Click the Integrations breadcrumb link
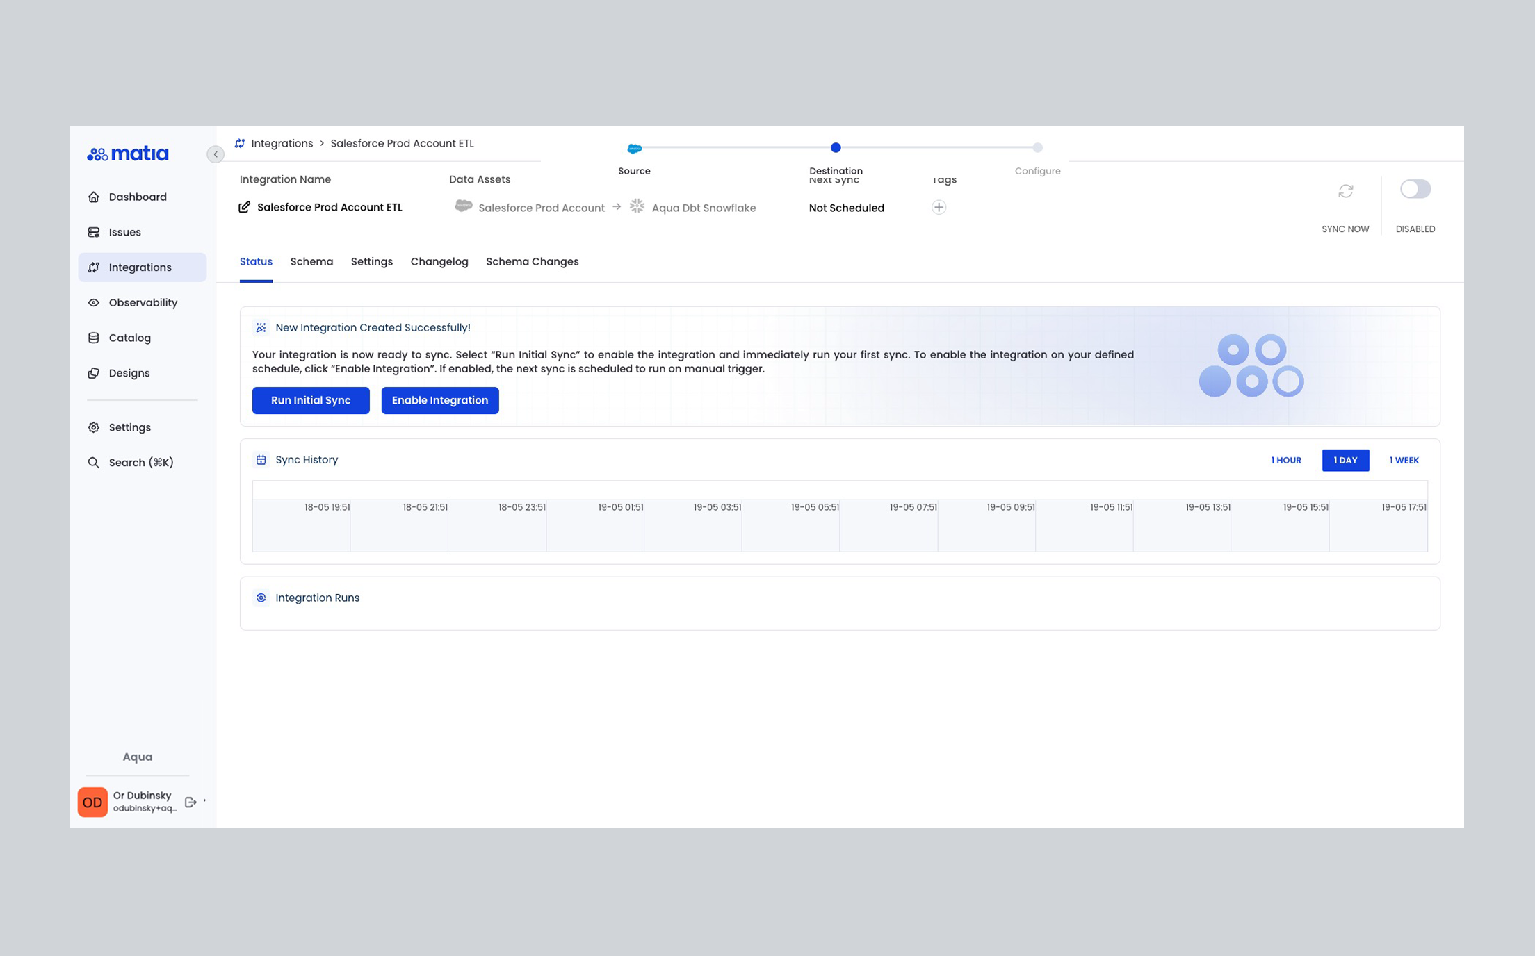 282,143
